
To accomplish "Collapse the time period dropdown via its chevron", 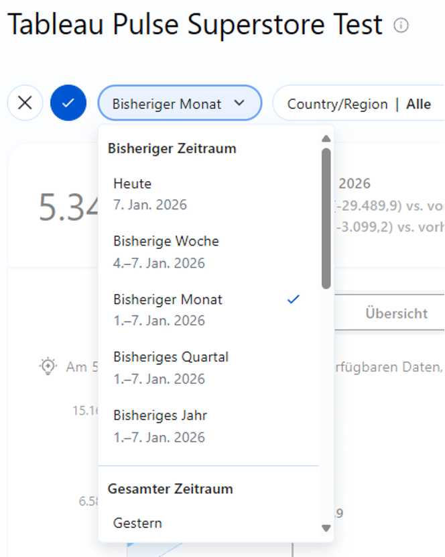I will pyautogui.click(x=239, y=103).
